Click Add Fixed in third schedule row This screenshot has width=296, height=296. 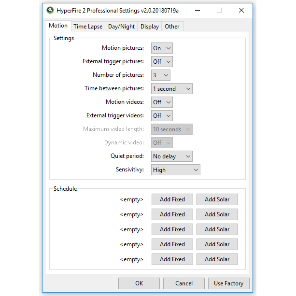click(172, 229)
